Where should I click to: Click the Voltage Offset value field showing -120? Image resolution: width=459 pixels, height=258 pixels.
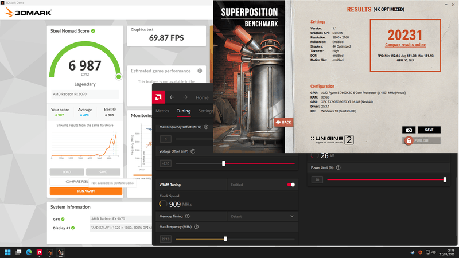tap(166, 163)
